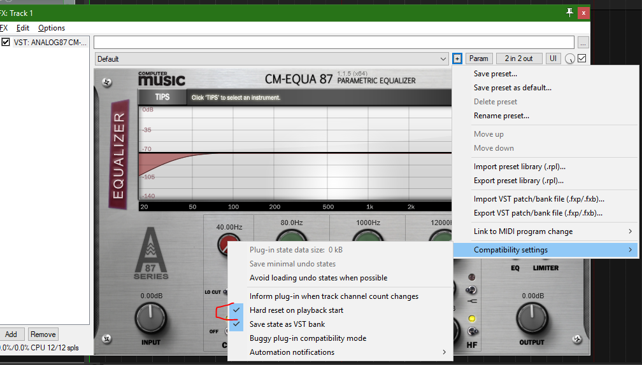Select Import preset library (.rpl)...
This screenshot has width=642, height=365.
(546, 167)
